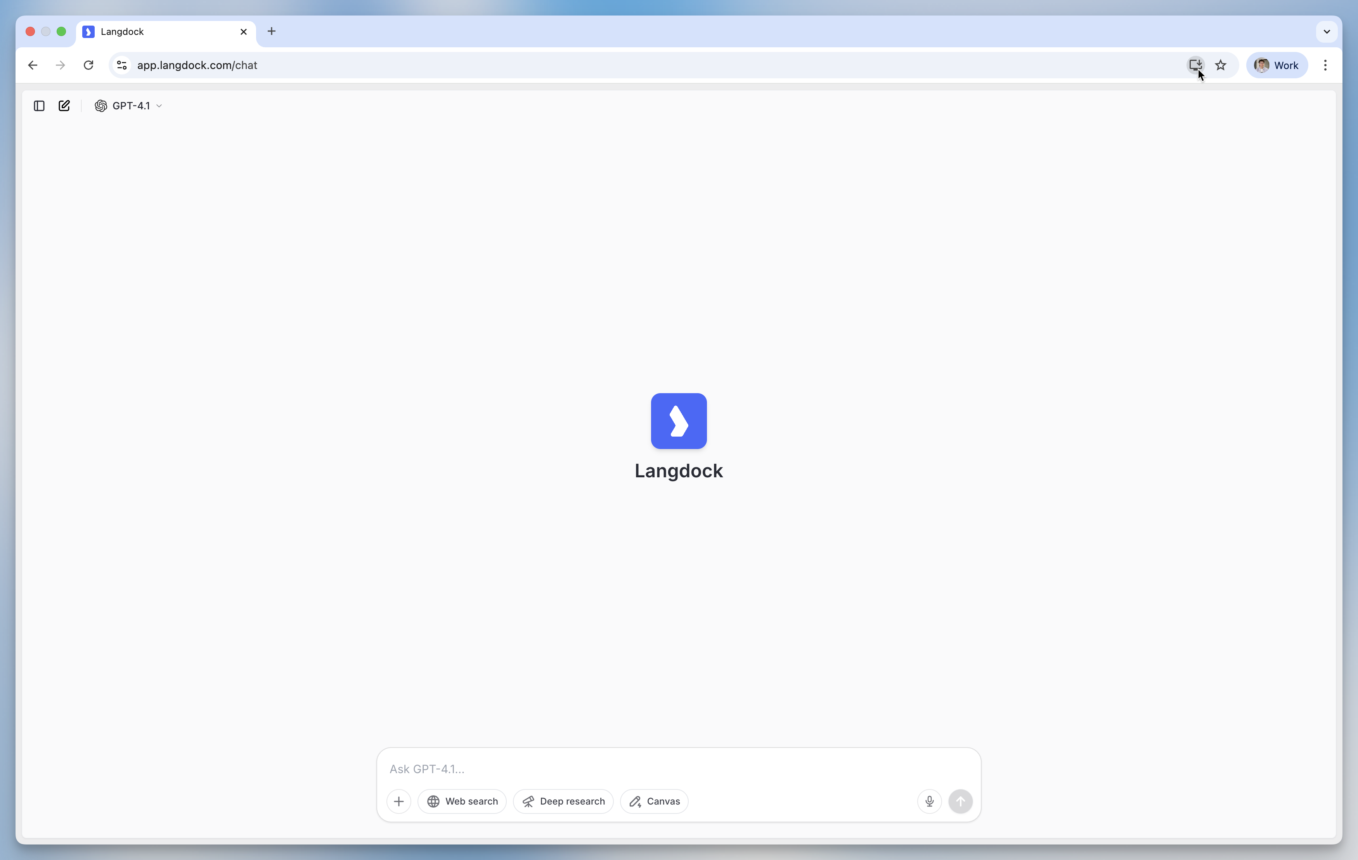1358x860 pixels.
Task: Click the plus attachment button in composer
Action: pos(399,801)
